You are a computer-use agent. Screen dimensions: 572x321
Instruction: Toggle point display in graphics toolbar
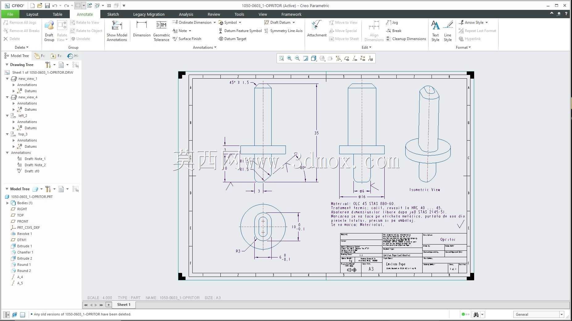coord(363,58)
